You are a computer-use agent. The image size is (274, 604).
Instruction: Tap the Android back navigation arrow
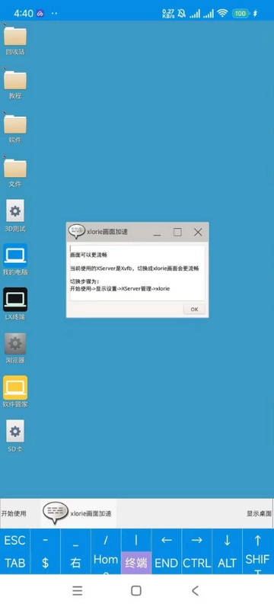pos(195,590)
